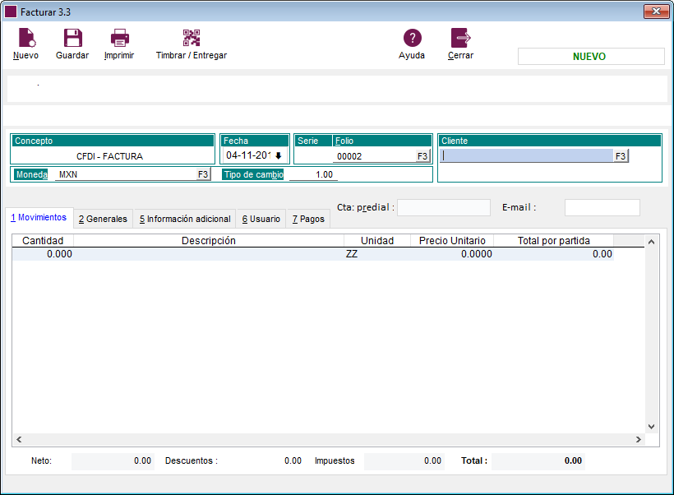
Task: Click the Tipo de cambio value 1.00
Action: (x=313, y=174)
